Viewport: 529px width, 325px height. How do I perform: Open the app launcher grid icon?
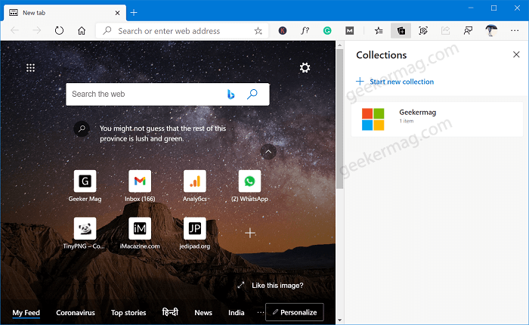31,68
